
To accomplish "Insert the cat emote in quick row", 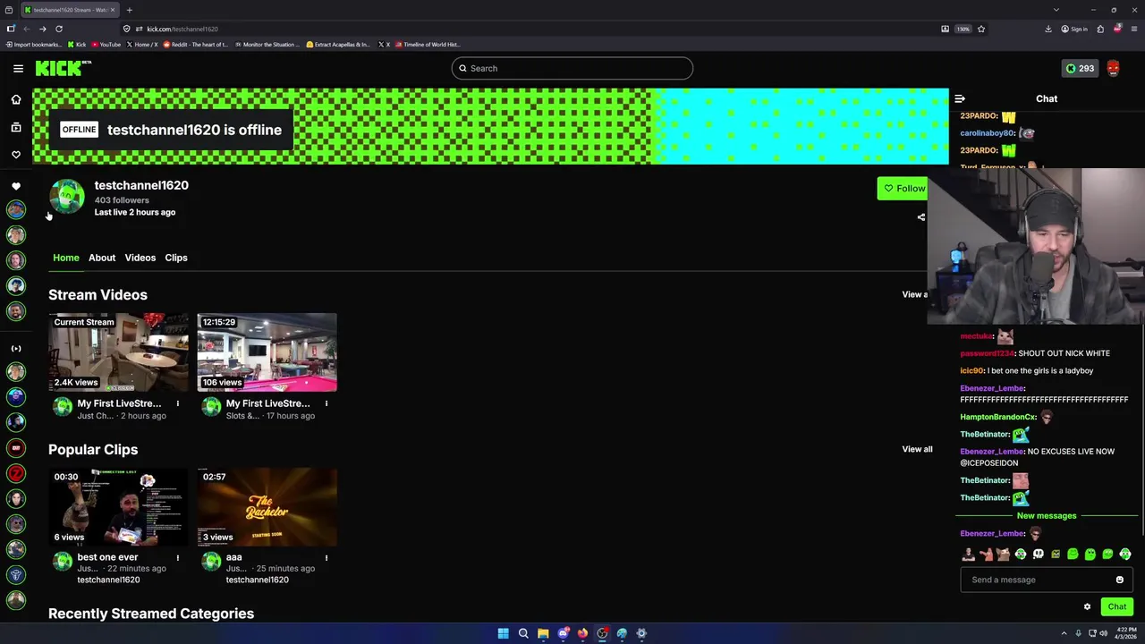I will tap(1003, 555).
